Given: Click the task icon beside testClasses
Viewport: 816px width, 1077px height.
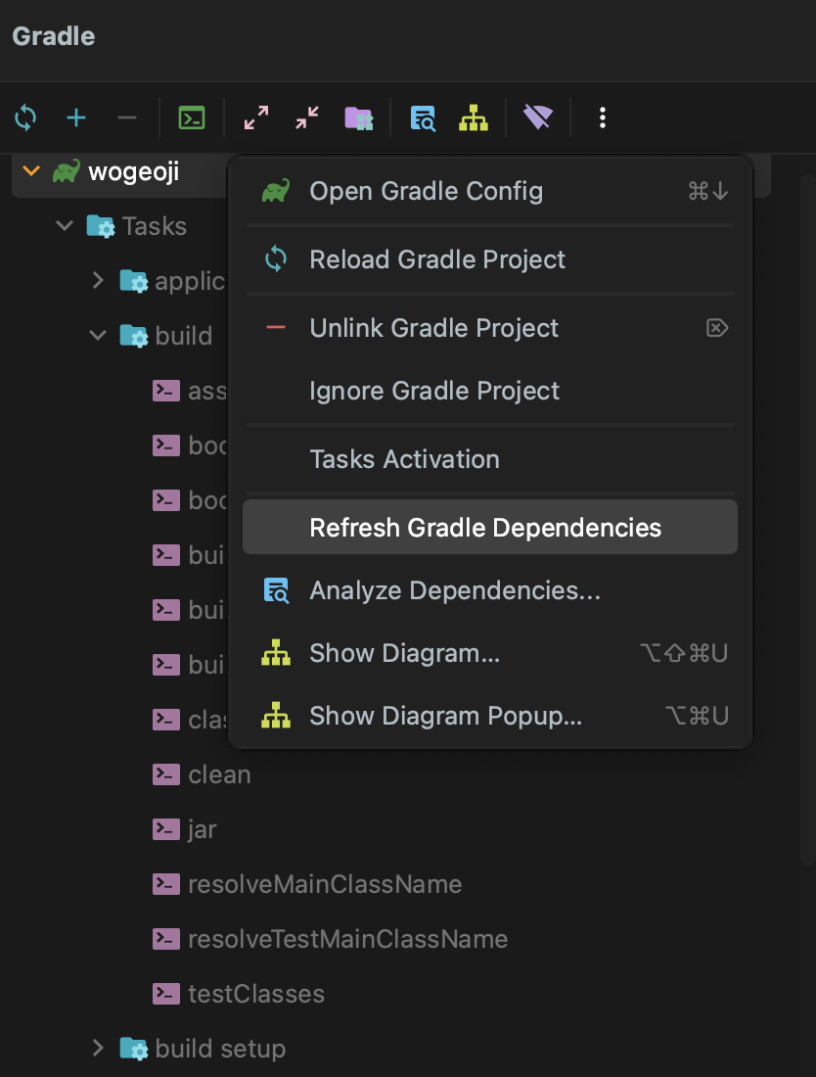Looking at the screenshot, I should [x=166, y=994].
